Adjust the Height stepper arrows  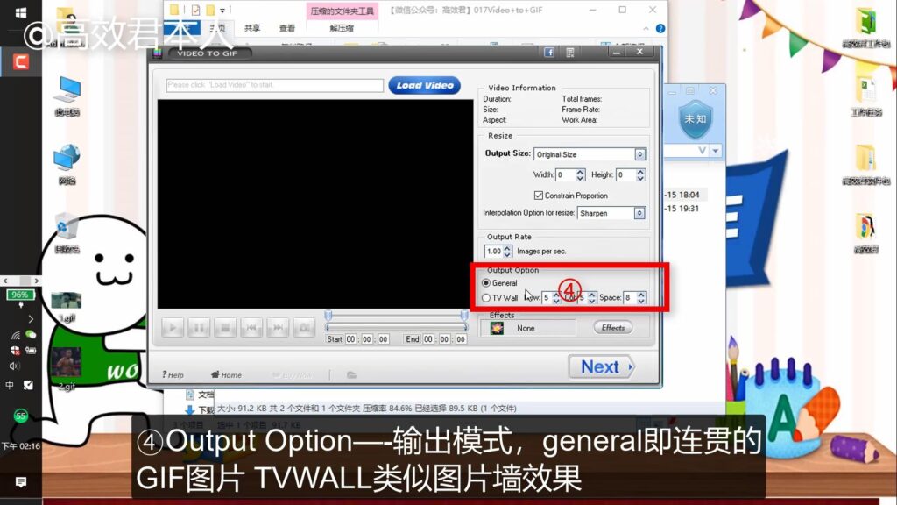[640, 174]
